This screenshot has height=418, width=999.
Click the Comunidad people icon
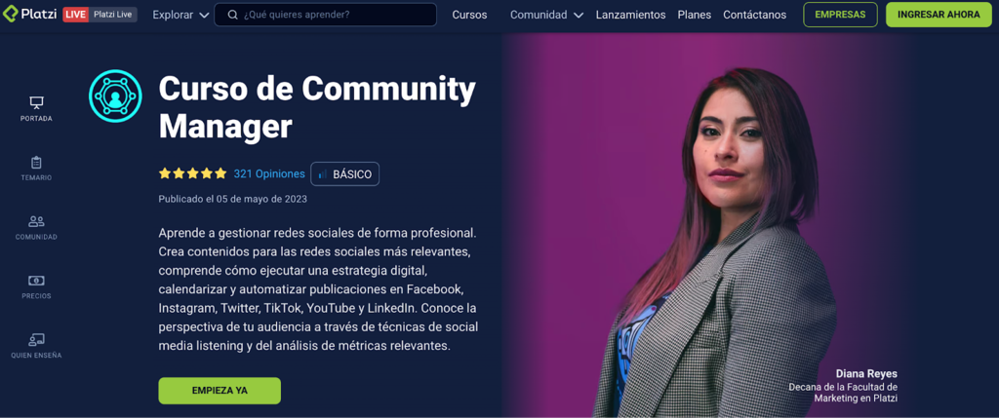36,221
